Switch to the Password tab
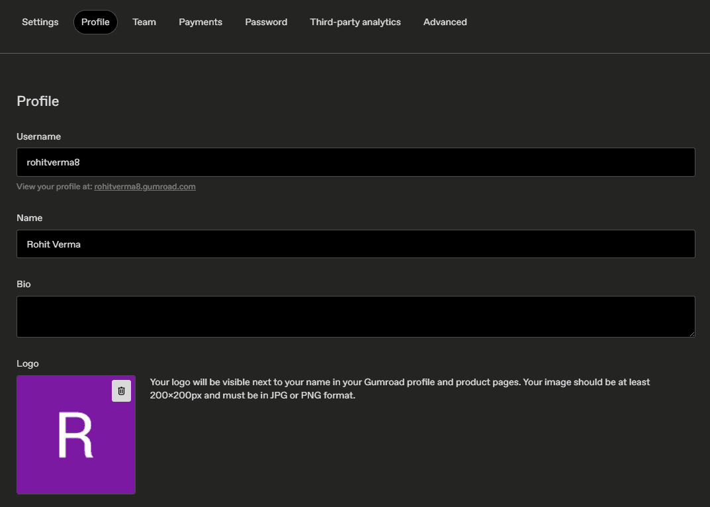The width and height of the screenshot is (710, 507). [x=266, y=22]
